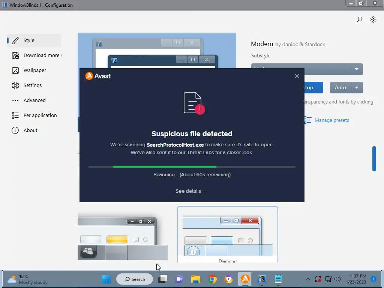
Task: Click the taskbar Search box
Action: [x=135, y=279]
